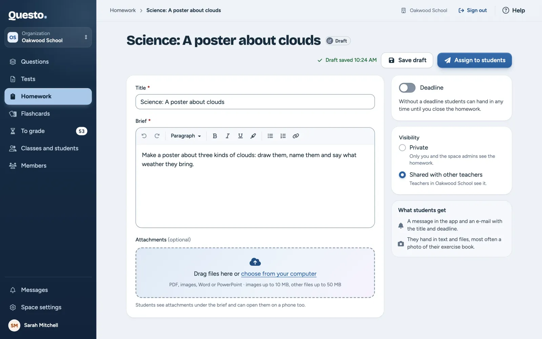Image resolution: width=542 pixels, height=339 pixels.
Task: Expand the Organization switcher
Action: click(48, 37)
